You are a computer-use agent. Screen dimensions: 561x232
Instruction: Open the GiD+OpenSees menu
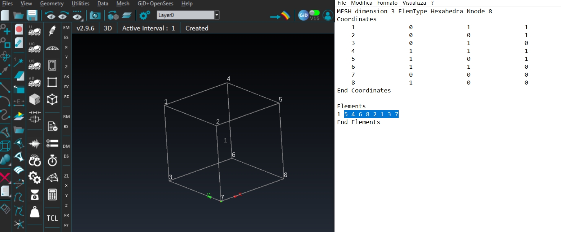coord(155,4)
